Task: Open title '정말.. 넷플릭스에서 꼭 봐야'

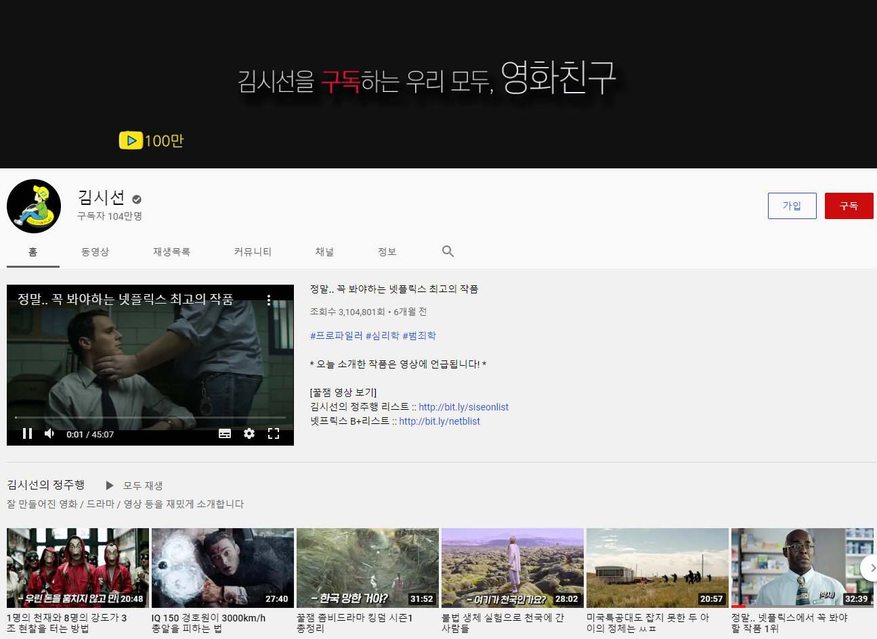Action: click(x=790, y=623)
